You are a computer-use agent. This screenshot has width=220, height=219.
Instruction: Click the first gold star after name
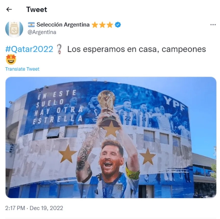coord(95,25)
